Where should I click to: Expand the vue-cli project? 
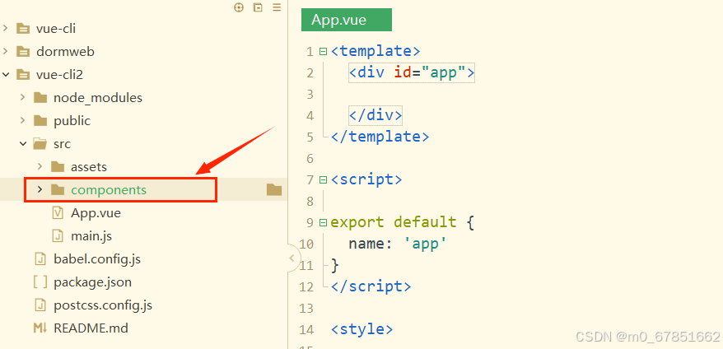tap(5, 29)
